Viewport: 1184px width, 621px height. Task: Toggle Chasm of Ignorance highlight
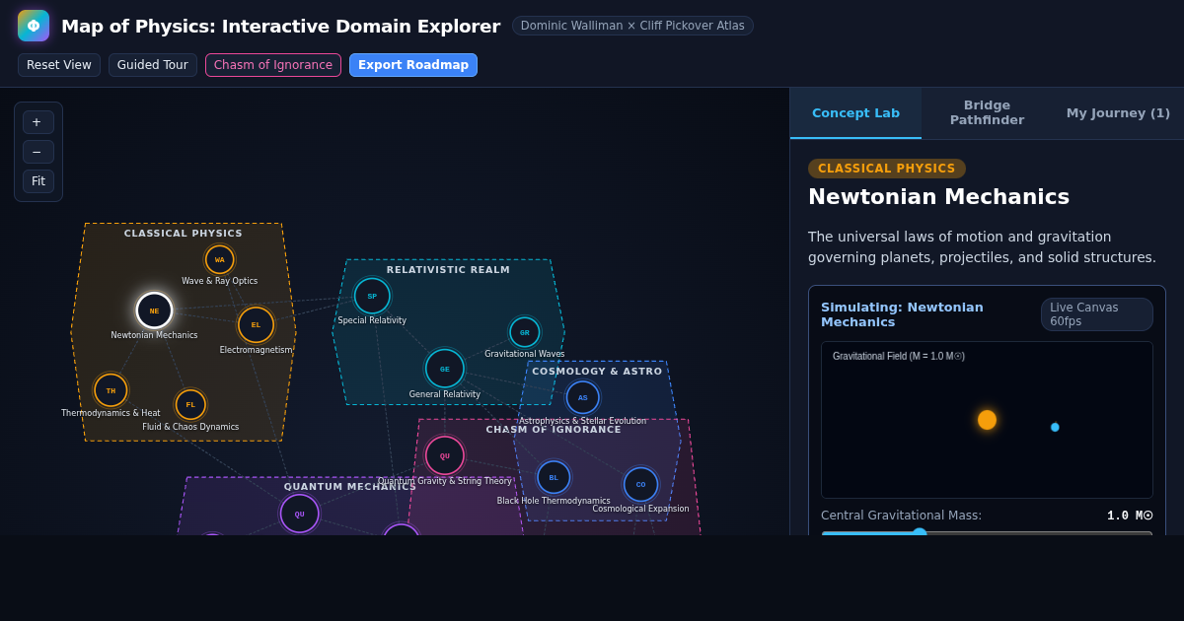[273, 65]
